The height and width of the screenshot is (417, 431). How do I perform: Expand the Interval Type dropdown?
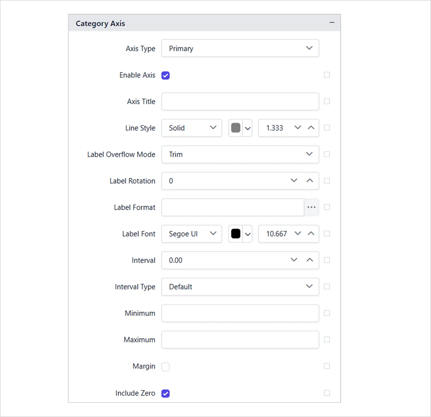click(x=240, y=287)
